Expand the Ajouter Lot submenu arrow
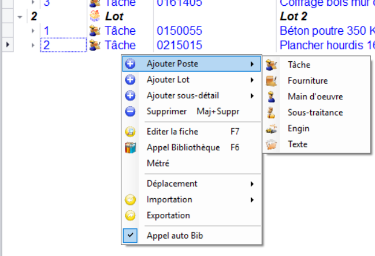The height and width of the screenshot is (256, 375). pos(252,80)
